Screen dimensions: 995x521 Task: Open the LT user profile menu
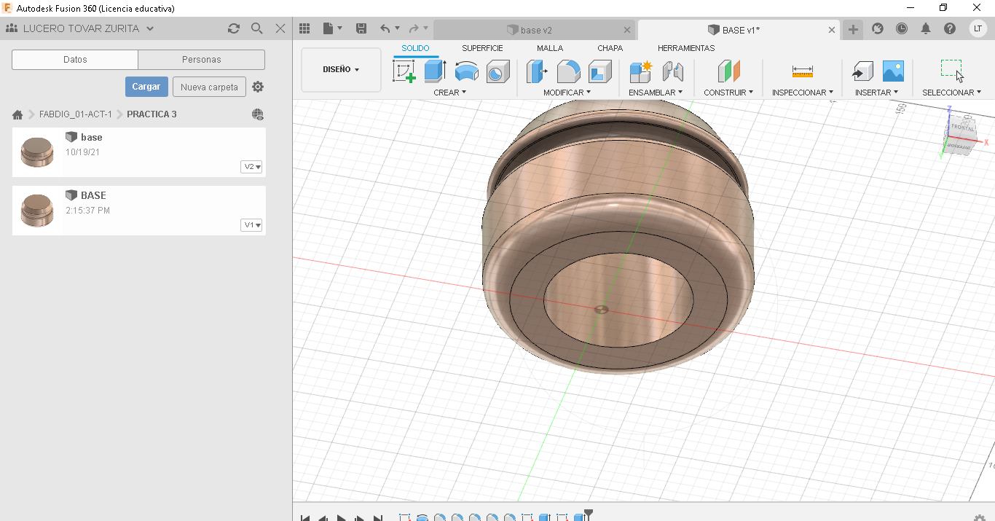pyautogui.click(x=978, y=28)
